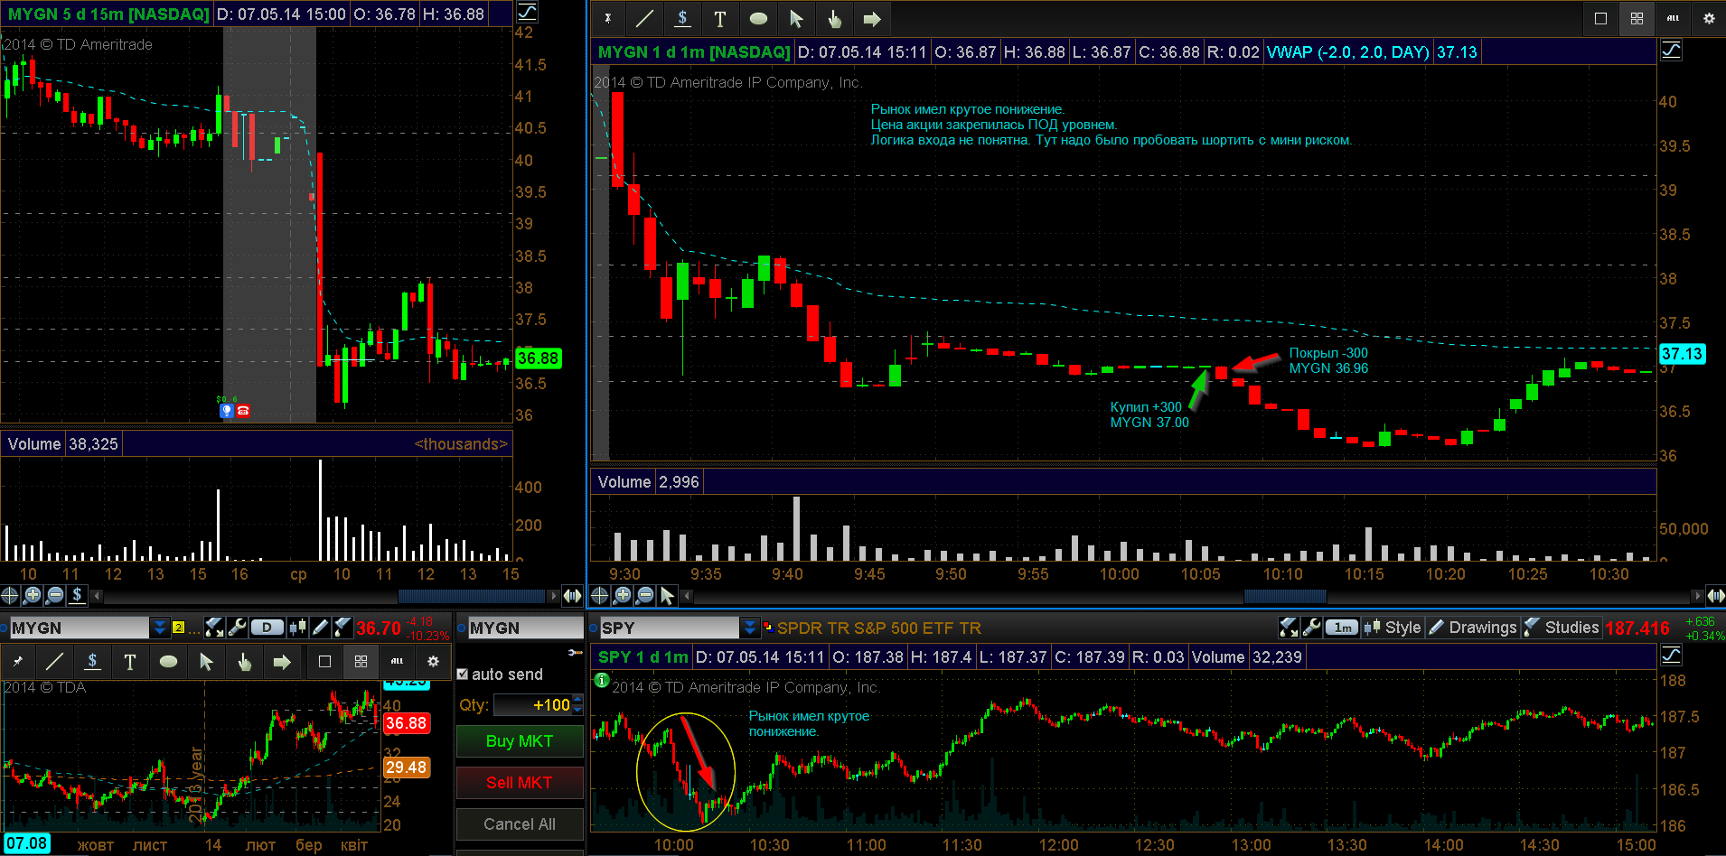
Task: Zoom in on MYGN 15m chart
Action: click(x=33, y=595)
